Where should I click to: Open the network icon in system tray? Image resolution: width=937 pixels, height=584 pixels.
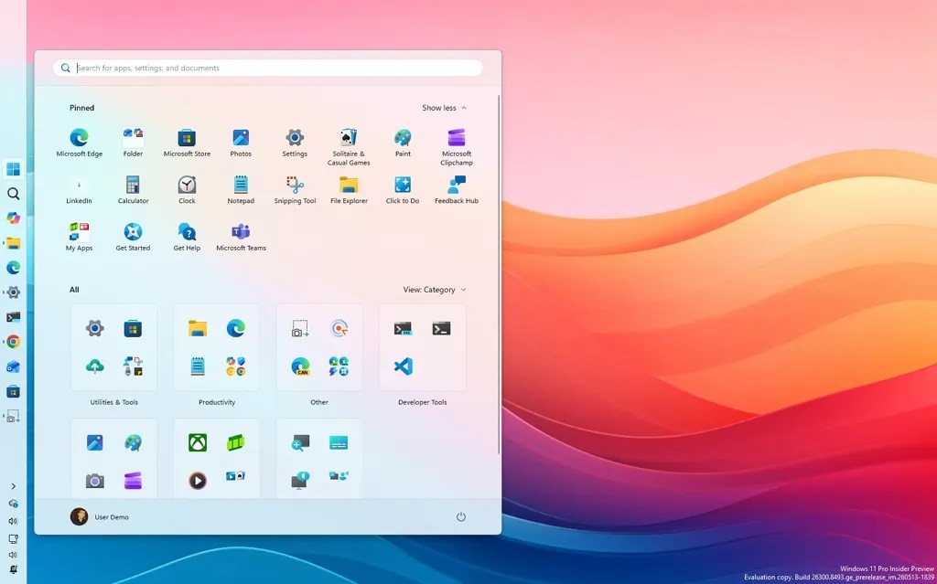[x=13, y=538]
